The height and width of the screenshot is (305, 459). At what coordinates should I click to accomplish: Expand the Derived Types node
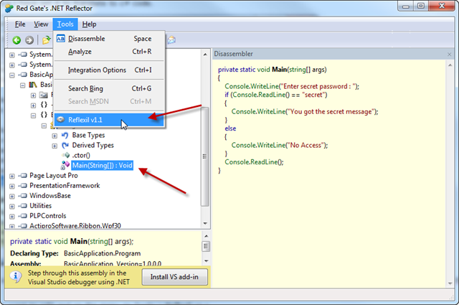[55, 146]
